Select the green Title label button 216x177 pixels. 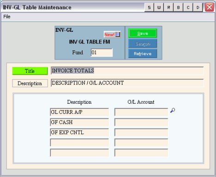point(30,71)
